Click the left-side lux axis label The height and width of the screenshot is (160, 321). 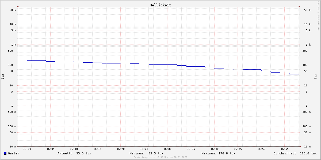click(3, 77)
